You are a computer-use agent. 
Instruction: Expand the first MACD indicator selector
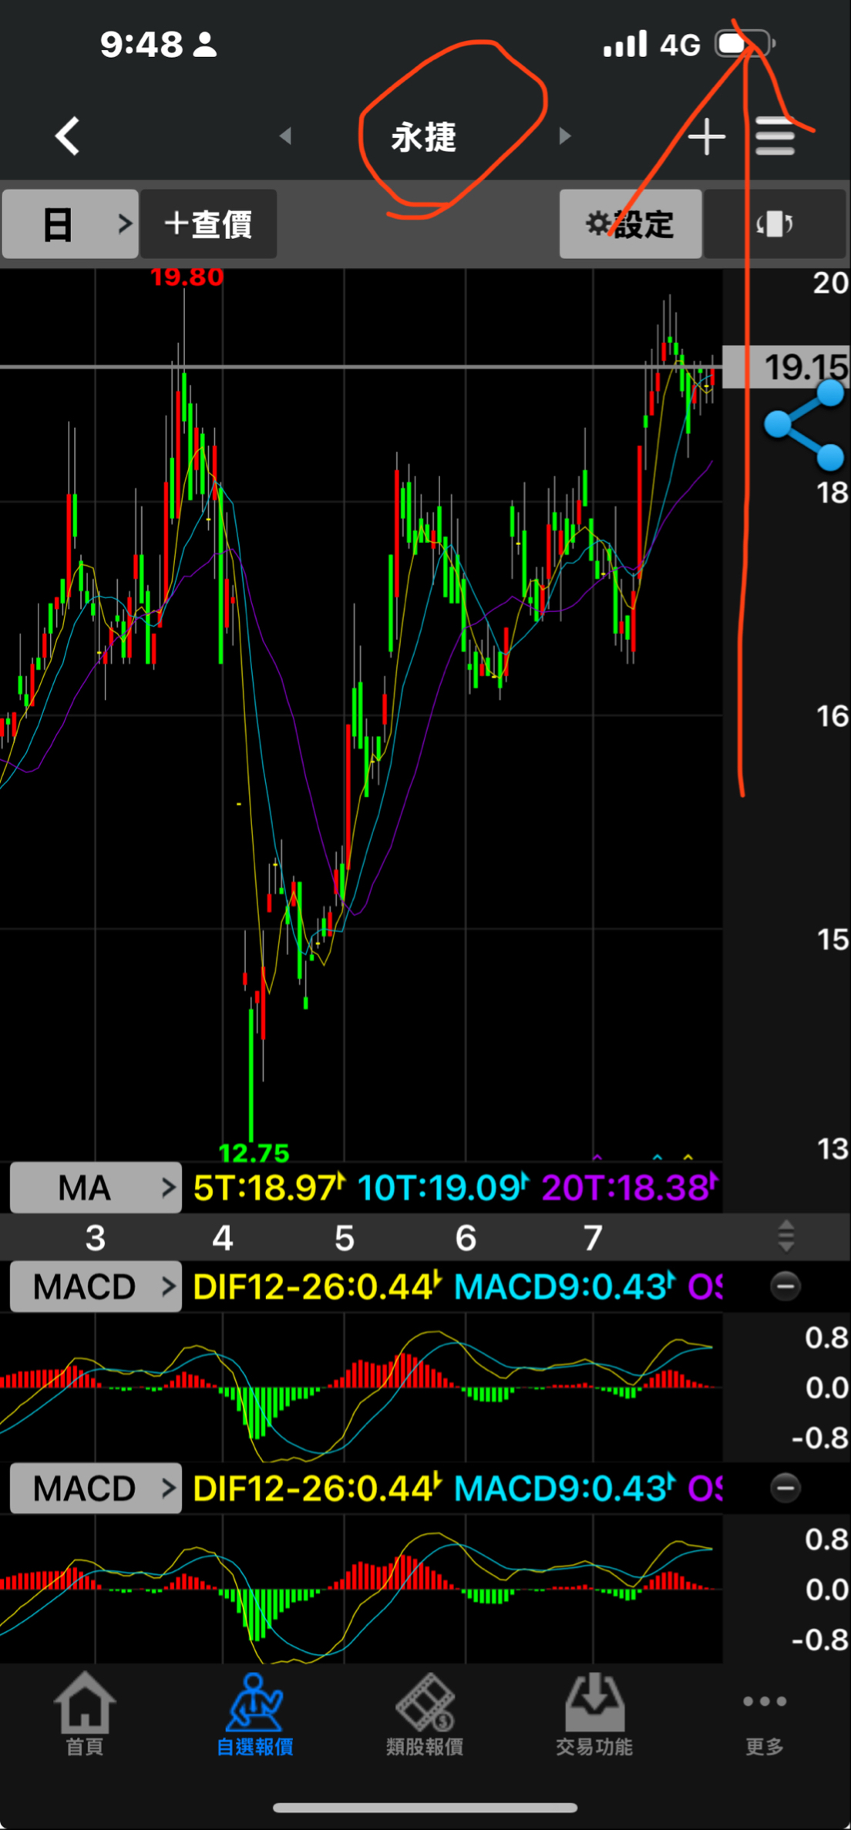click(96, 1287)
